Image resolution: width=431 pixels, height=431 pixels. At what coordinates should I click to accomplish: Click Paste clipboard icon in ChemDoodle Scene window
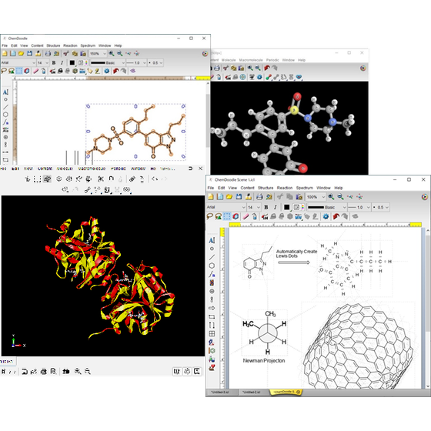299,196
